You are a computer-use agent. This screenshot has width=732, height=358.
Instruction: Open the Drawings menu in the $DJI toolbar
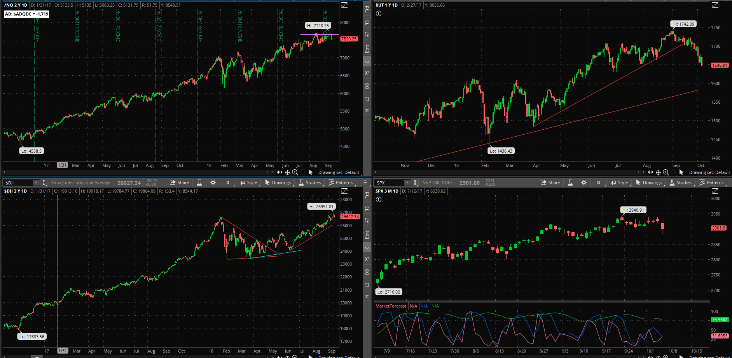coord(278,182)
